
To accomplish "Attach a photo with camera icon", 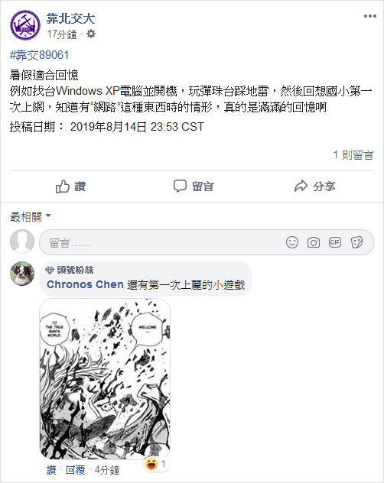I will (x=314, y=242).
